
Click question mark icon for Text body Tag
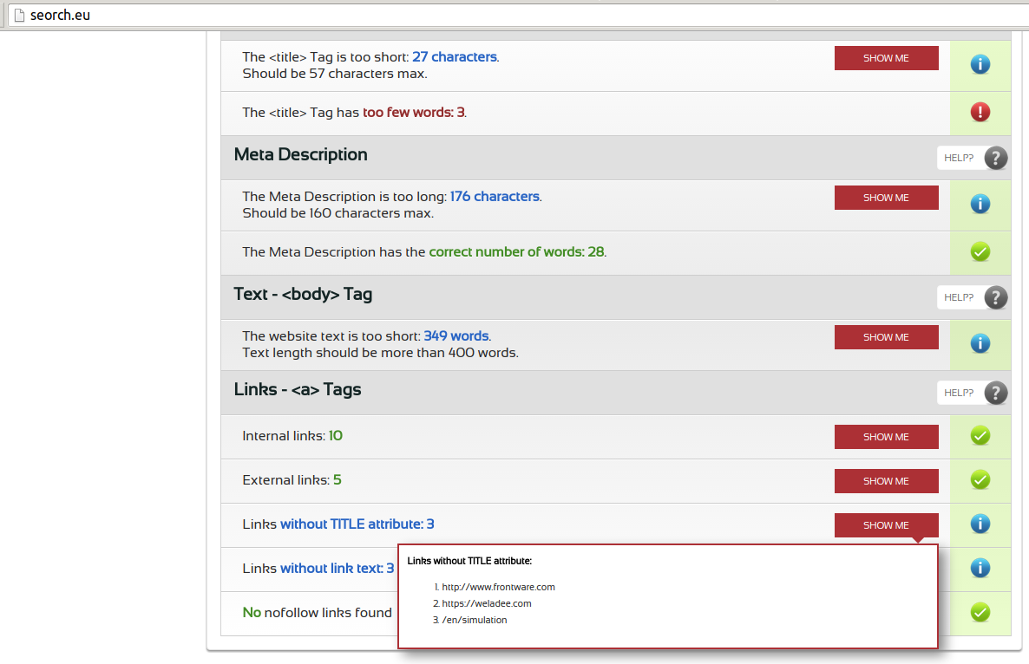click(x=996, y=297)
